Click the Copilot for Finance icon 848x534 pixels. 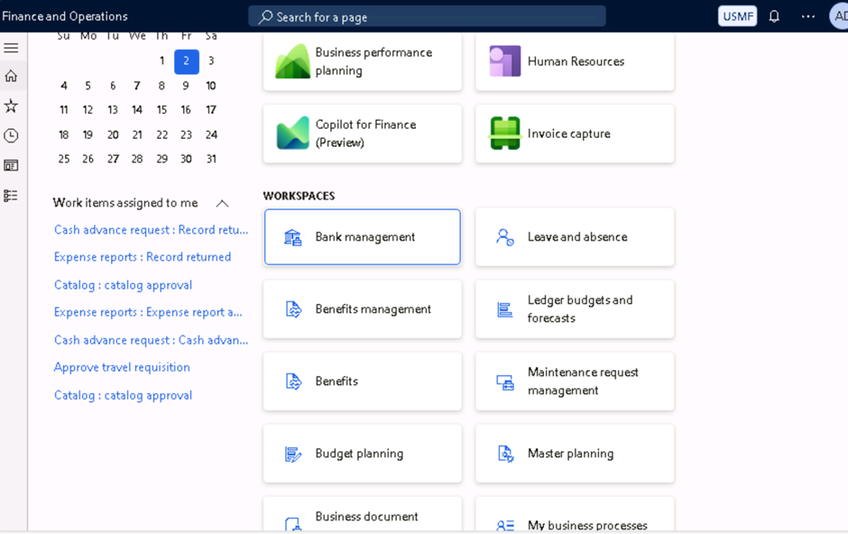pyautogui.click(x=292, y=133)
